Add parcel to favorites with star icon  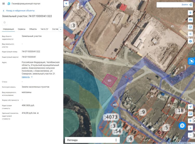[5, 22]
